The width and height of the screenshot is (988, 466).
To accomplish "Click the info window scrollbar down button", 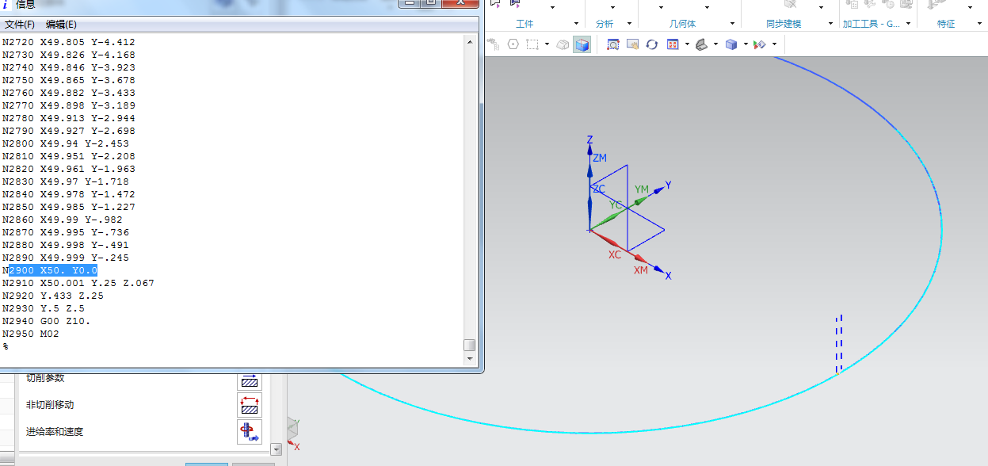I will 470,359.
